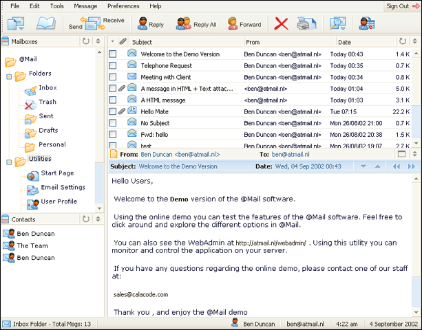Refresh the Contacts panel
The height and width of the screenshot is (330, 422).
click(x=86, y=219)
